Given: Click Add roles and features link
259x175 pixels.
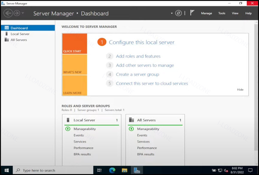Looking at the screenshot, I should pyautogui.click(x=138, y=56).
